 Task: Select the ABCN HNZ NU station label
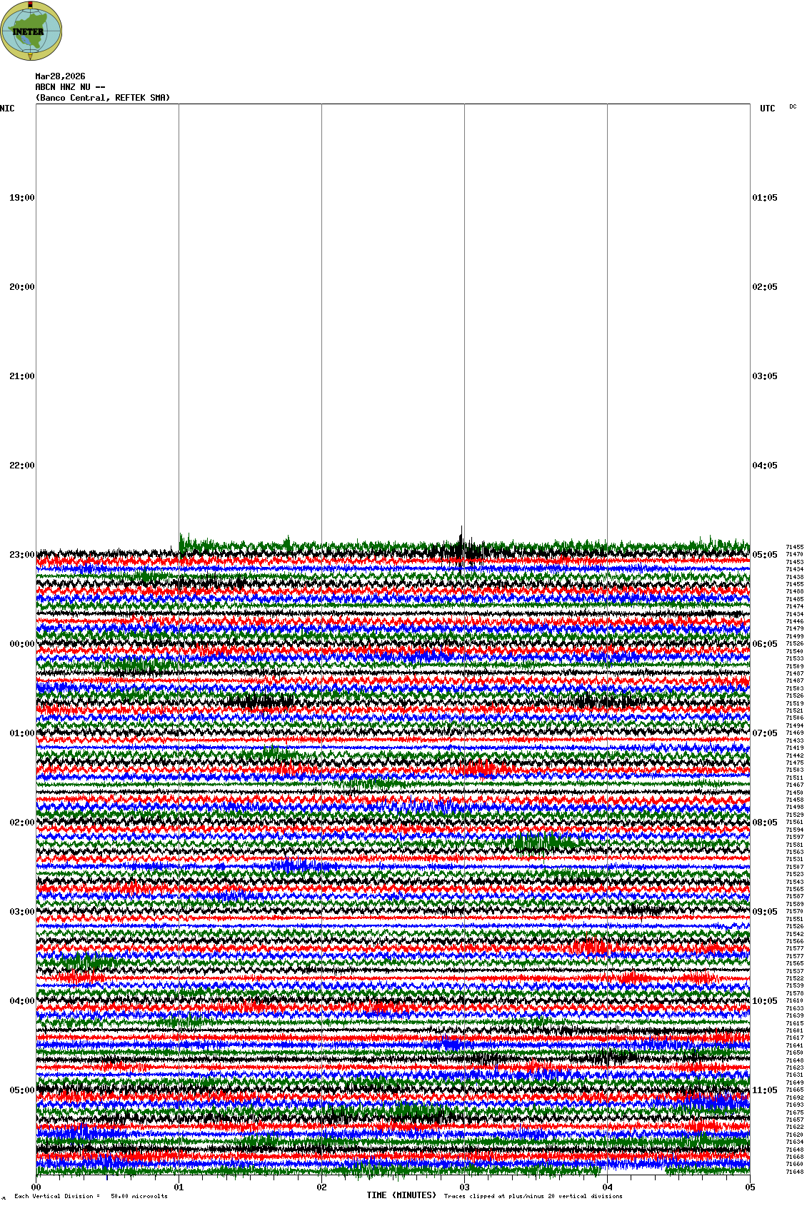coord(70,87)
